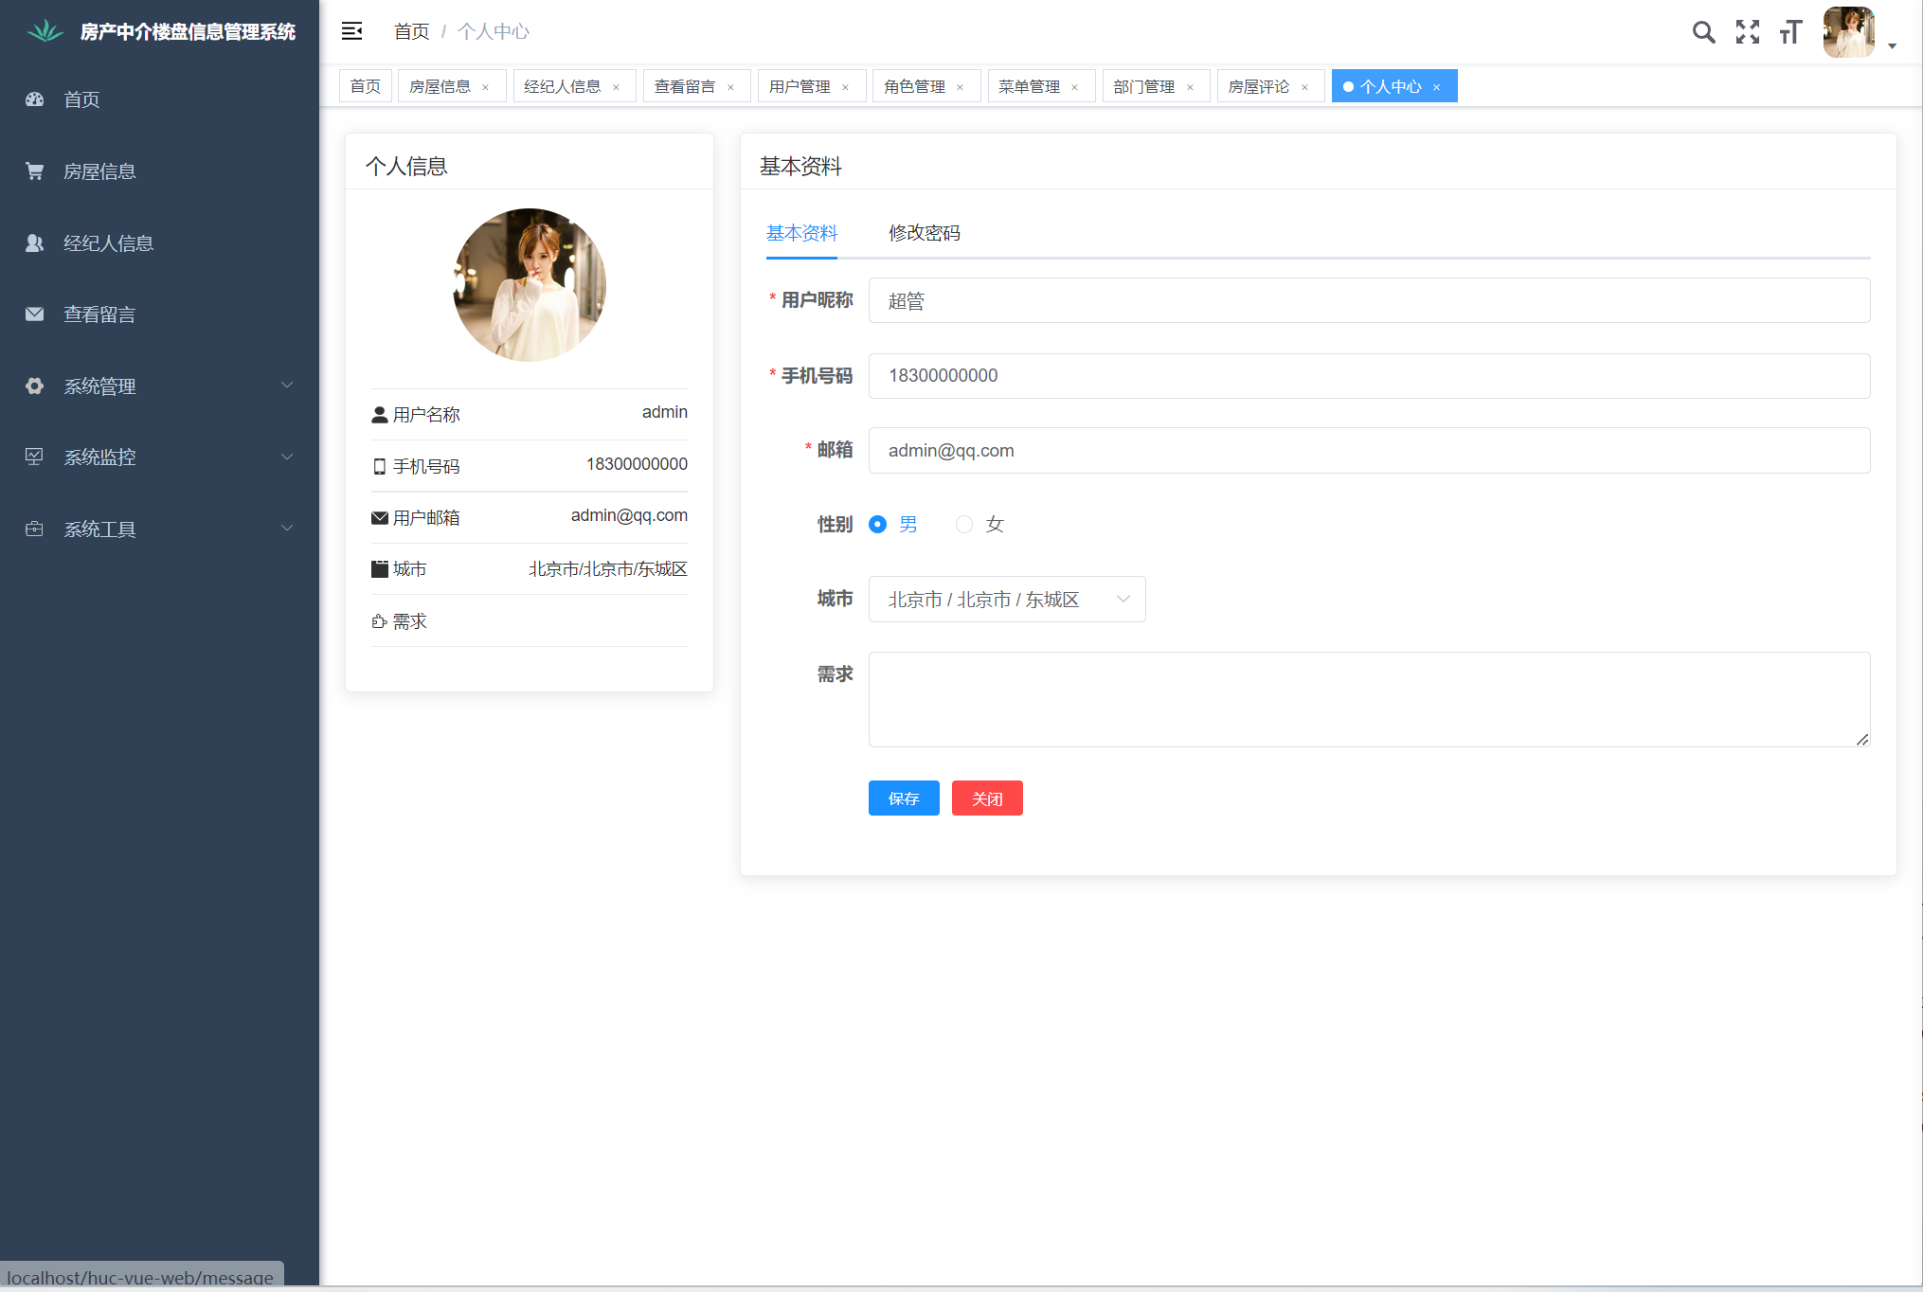Switch to the 修改密码 tab
This screenshot has height=1292, width=1923.
(924, 233)
